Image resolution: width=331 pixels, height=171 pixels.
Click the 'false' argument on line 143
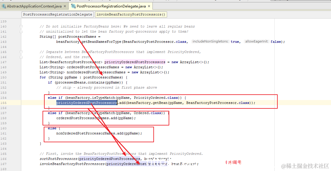pos(276,42)
